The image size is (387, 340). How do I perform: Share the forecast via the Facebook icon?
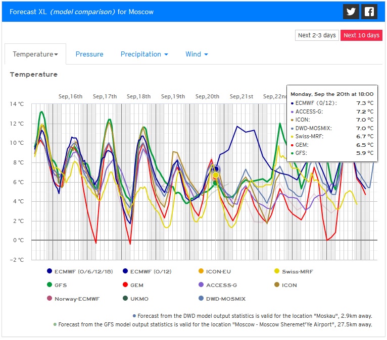pos(369,12)
